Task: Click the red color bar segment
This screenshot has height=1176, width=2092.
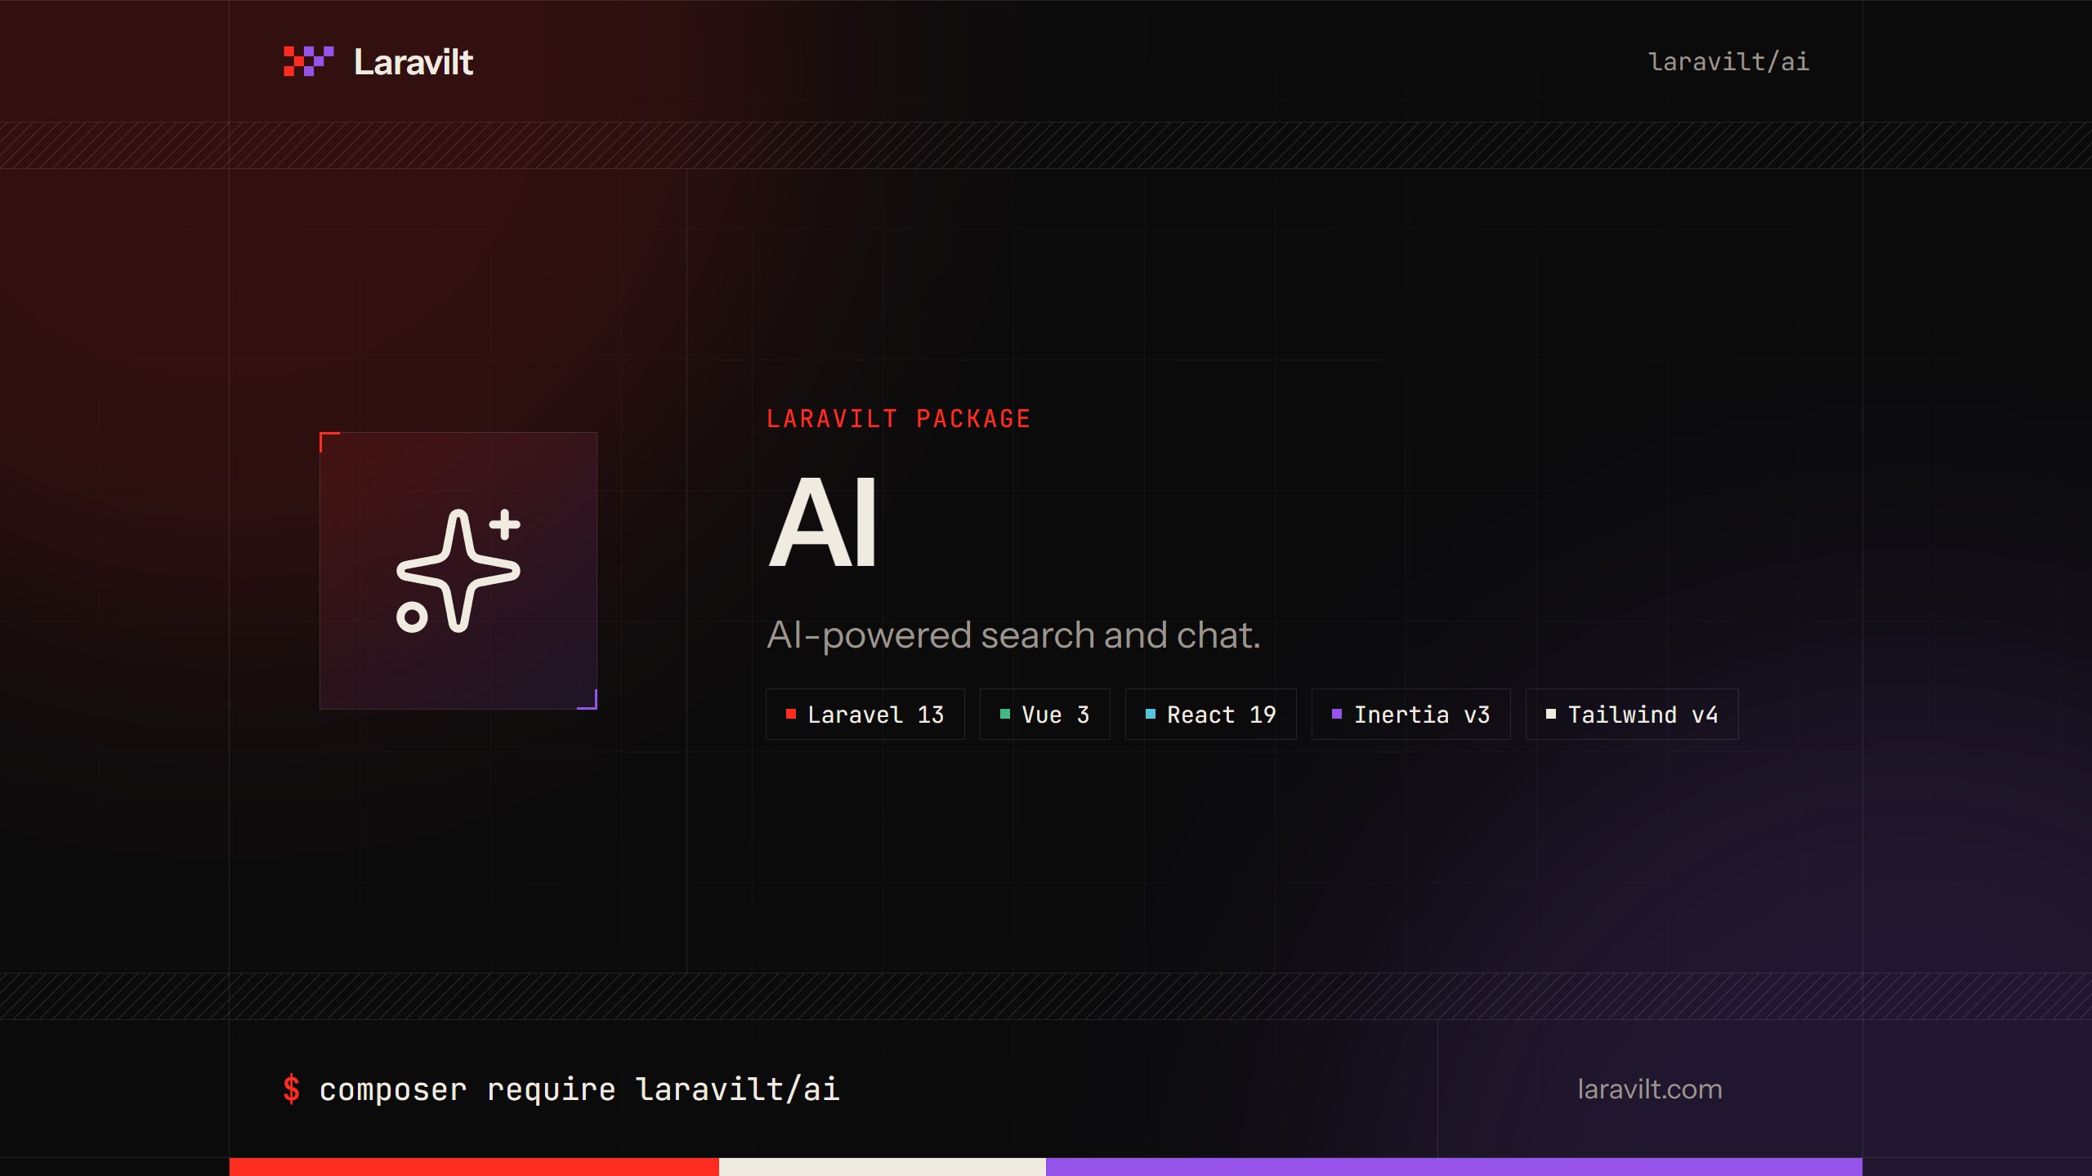Action: coord(474,1167)
